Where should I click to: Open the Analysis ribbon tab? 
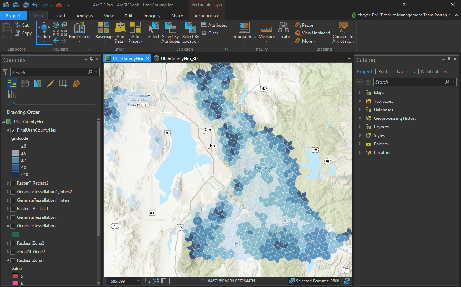85,16
